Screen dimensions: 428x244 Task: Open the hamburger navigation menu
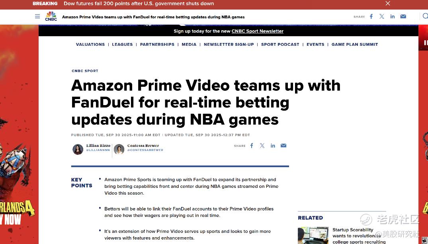[x=37, y=16]
